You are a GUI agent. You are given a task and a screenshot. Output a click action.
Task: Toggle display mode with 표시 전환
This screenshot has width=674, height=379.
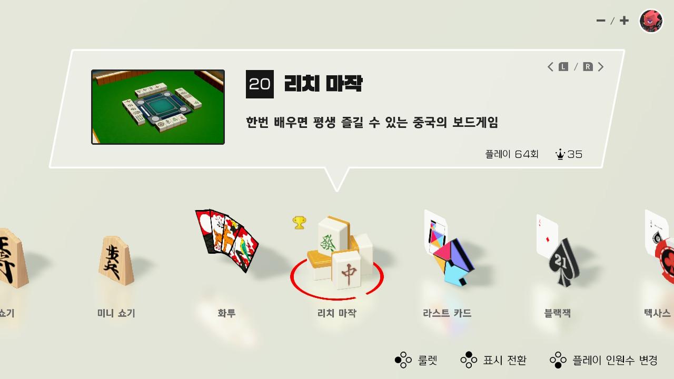click(493, 360)
